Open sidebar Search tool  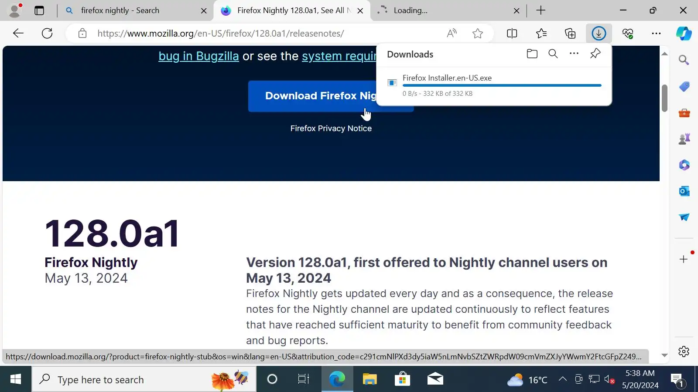[684, 60]
